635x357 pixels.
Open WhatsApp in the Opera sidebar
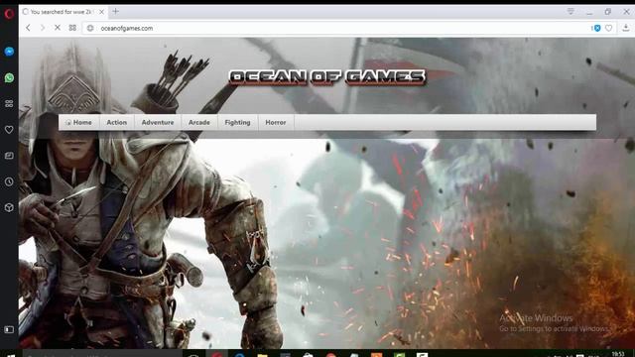(9, 77)
